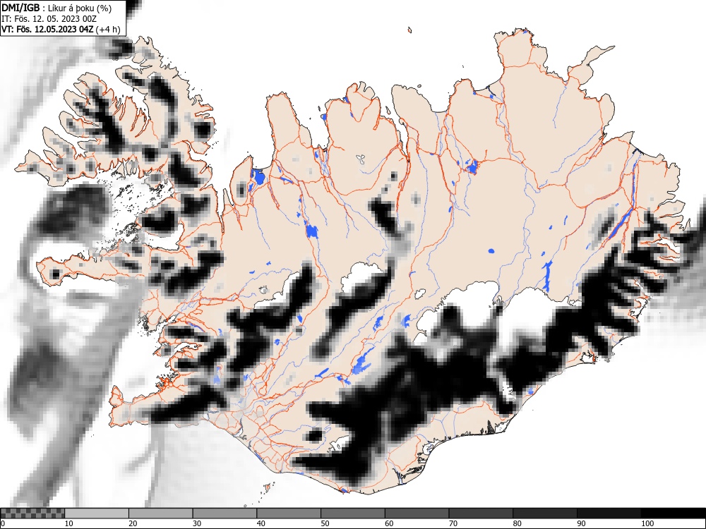Select the 70–80 legend swatch

[481, 513]
